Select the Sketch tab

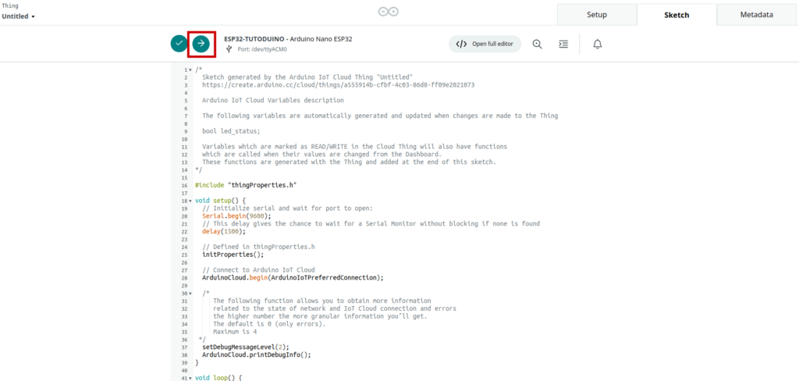click(x=676, y=15)
